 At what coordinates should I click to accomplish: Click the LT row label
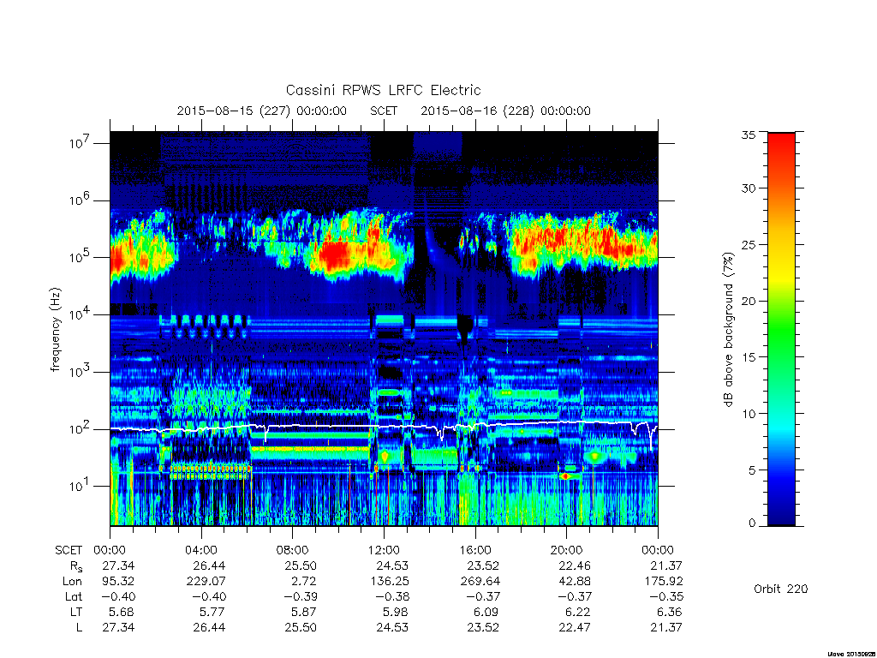(x=75, y=612)
